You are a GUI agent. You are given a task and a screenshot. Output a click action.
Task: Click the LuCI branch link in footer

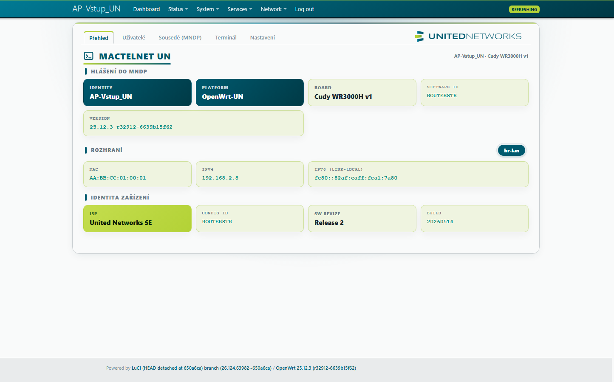tap(201, 368)
